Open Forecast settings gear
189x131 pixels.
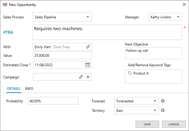click(x=162, y=101)
